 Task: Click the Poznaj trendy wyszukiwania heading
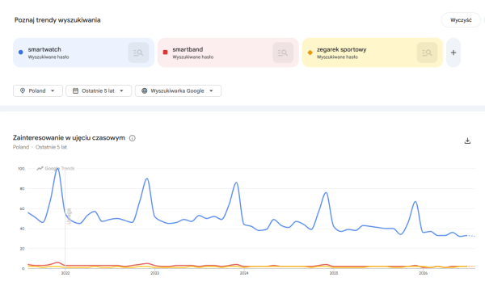point(57,20)
